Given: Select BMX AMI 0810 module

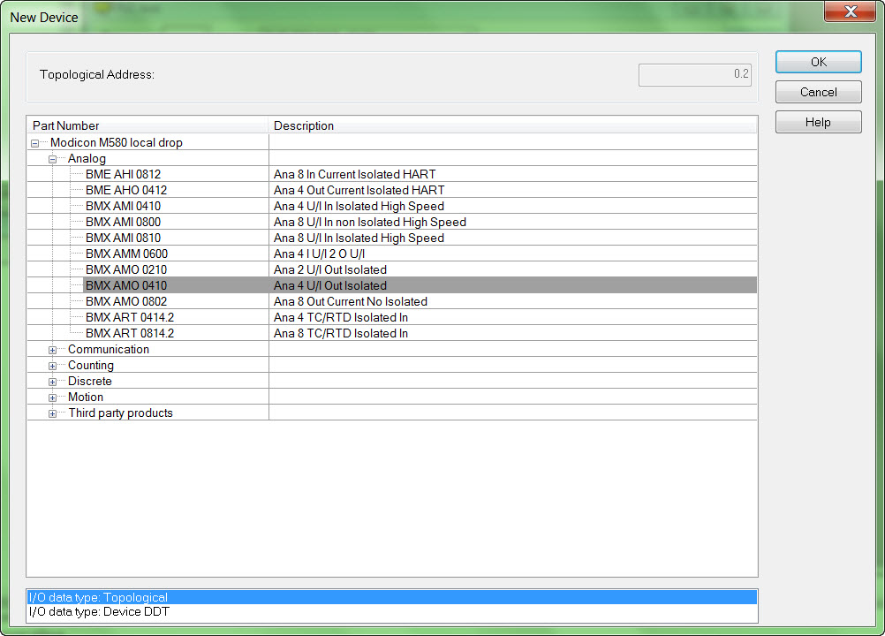Looking at the screenshot, I should tap(123, 238).
